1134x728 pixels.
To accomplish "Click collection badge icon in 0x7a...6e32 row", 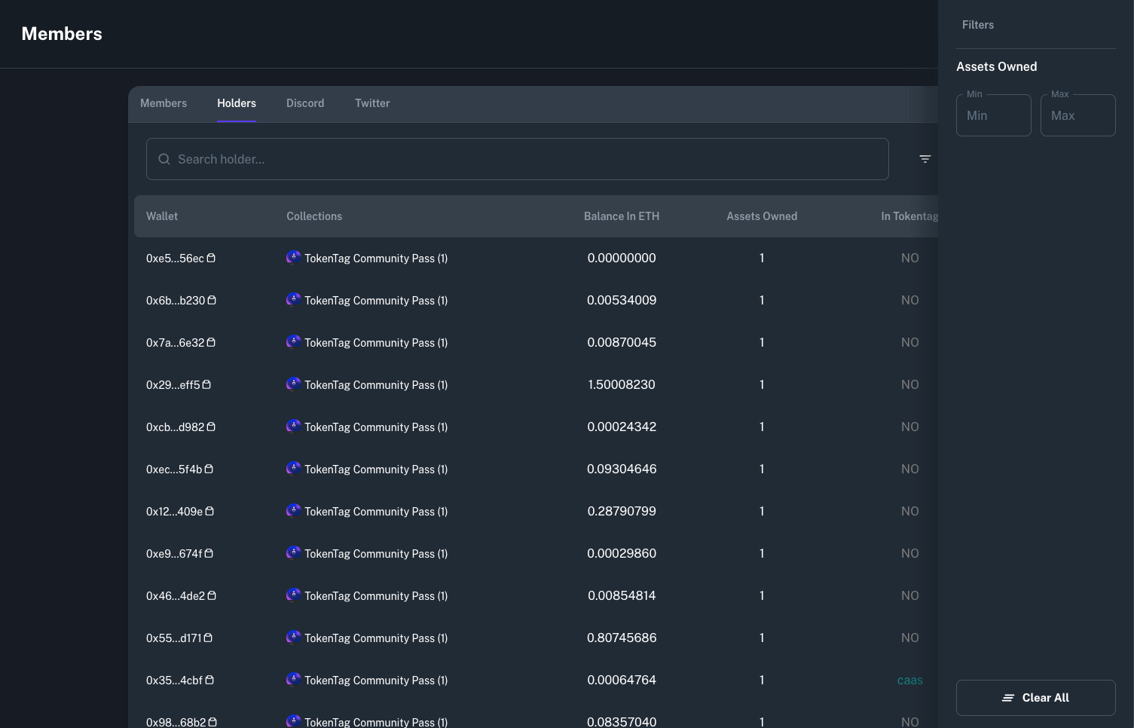I will coord(293,342).
